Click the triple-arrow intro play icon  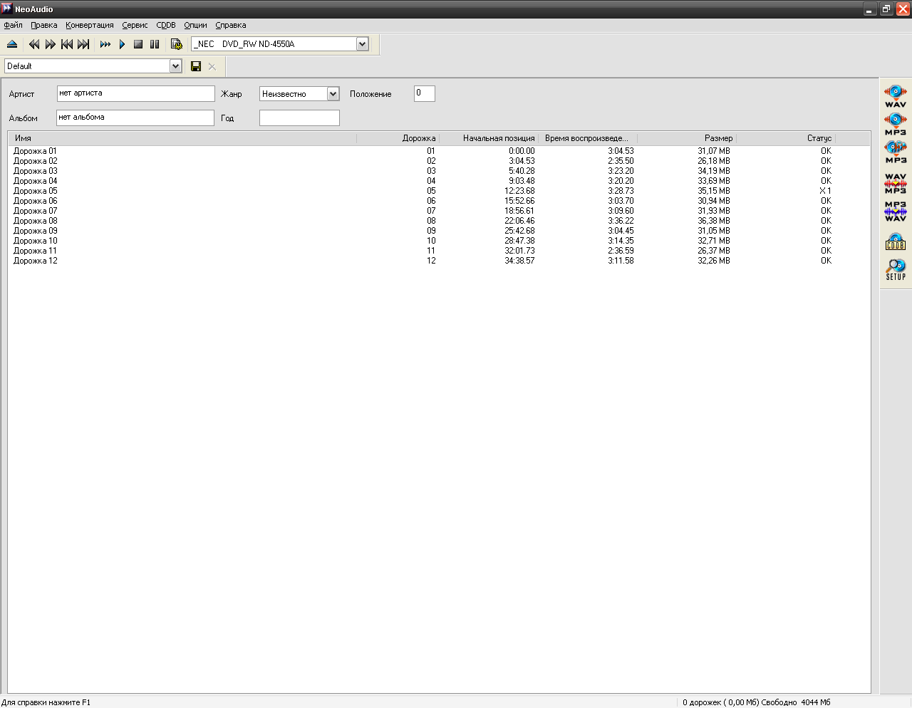(105, 44)
